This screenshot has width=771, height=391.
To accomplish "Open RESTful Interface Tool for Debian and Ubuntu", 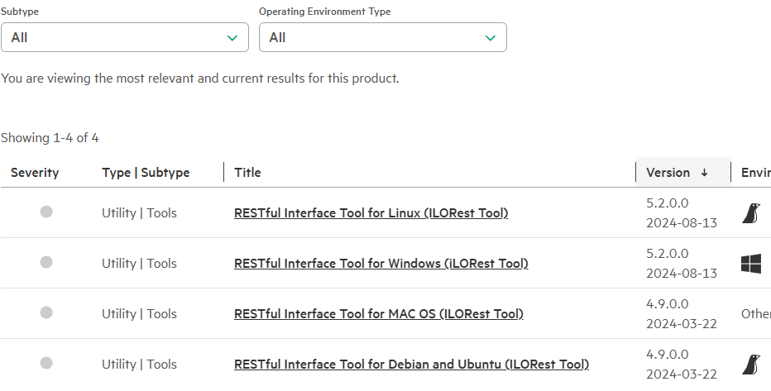I will click(x=411, y=365).
